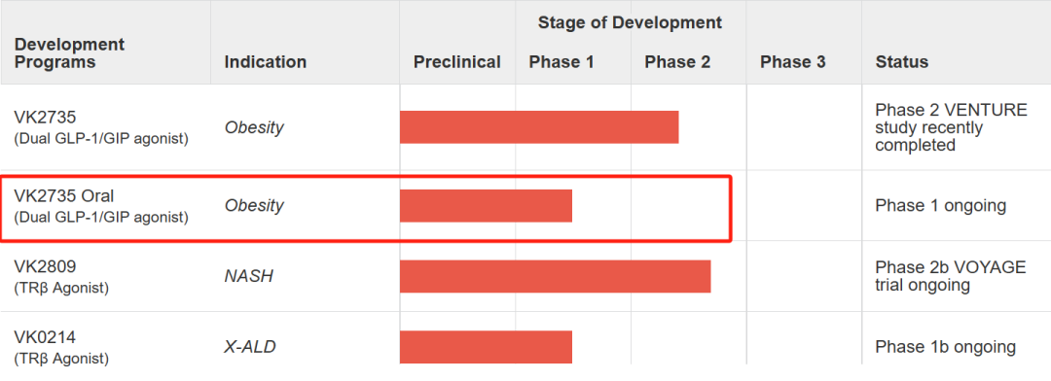Click the X-ALD indication cell
Screen dimensions: 1051x381
point(250,347)
